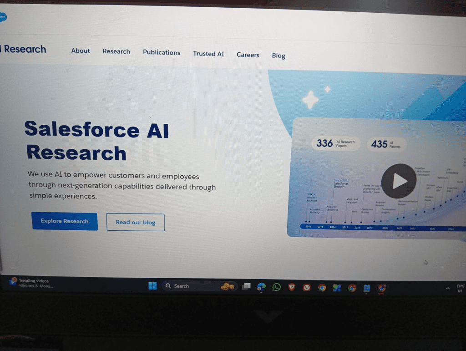Image resolution: width=466 pixels, height=351 pixels.
Task: Click the Explore Research button
Action: 64,221
